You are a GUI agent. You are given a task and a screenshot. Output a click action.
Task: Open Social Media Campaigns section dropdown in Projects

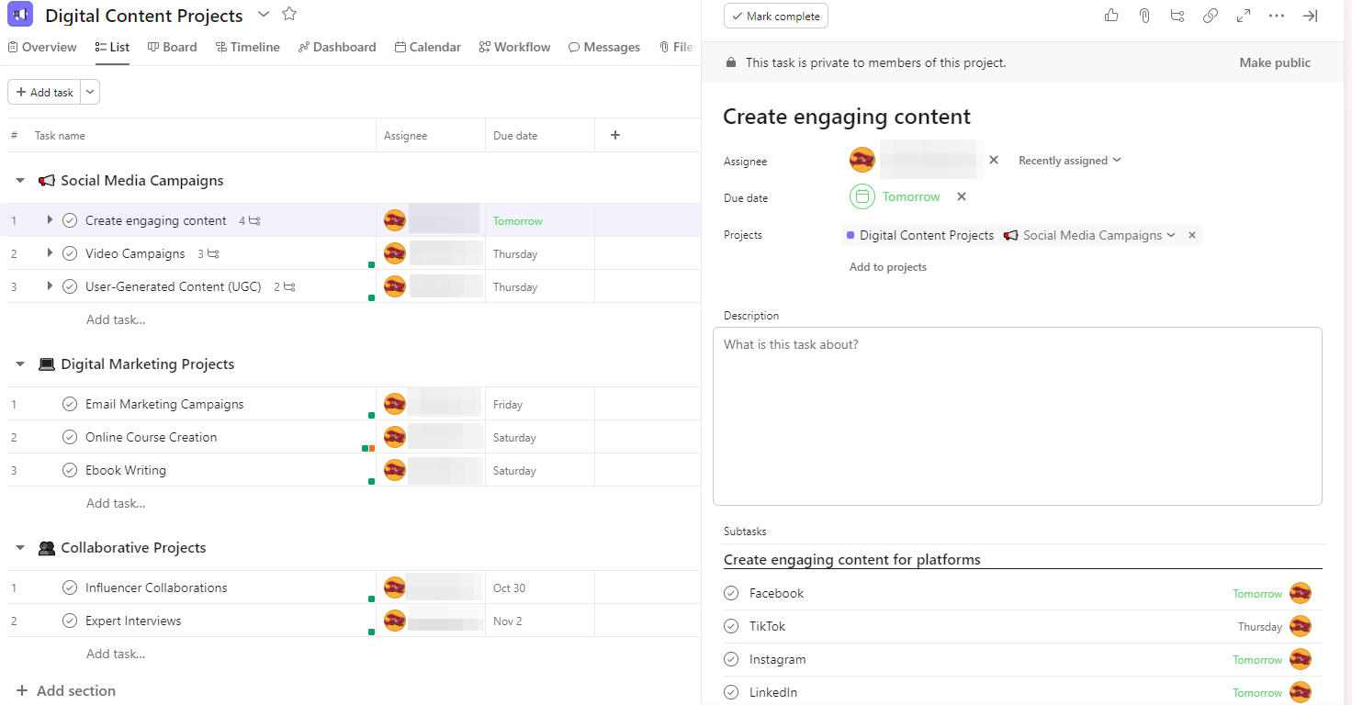click(1171, 235)
